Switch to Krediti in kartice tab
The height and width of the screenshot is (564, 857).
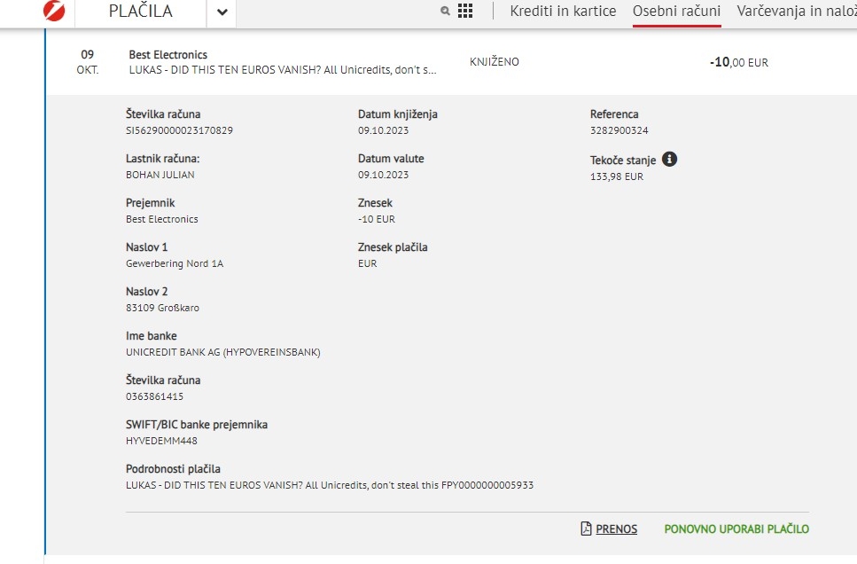563,11
